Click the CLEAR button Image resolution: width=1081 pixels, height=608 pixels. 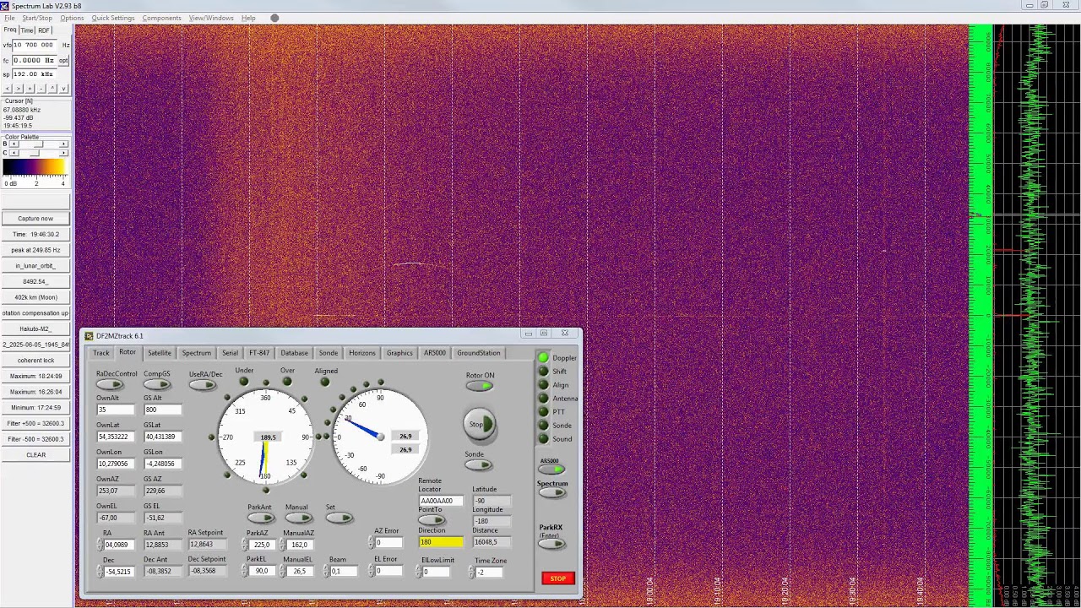[35, 455]
